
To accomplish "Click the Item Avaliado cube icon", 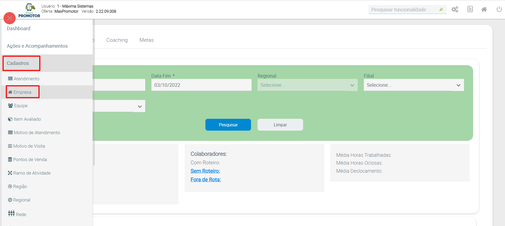I will [x=10, y=119].
